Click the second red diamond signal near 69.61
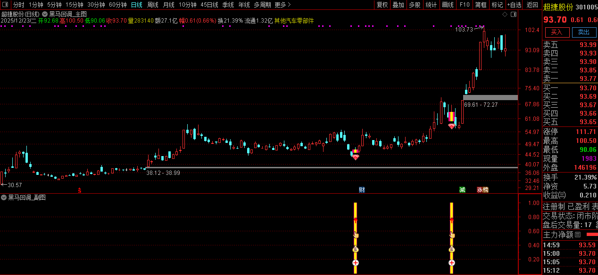 pos(451,126)
